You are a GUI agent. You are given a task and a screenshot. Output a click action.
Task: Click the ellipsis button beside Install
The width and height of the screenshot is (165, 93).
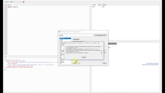79,63
